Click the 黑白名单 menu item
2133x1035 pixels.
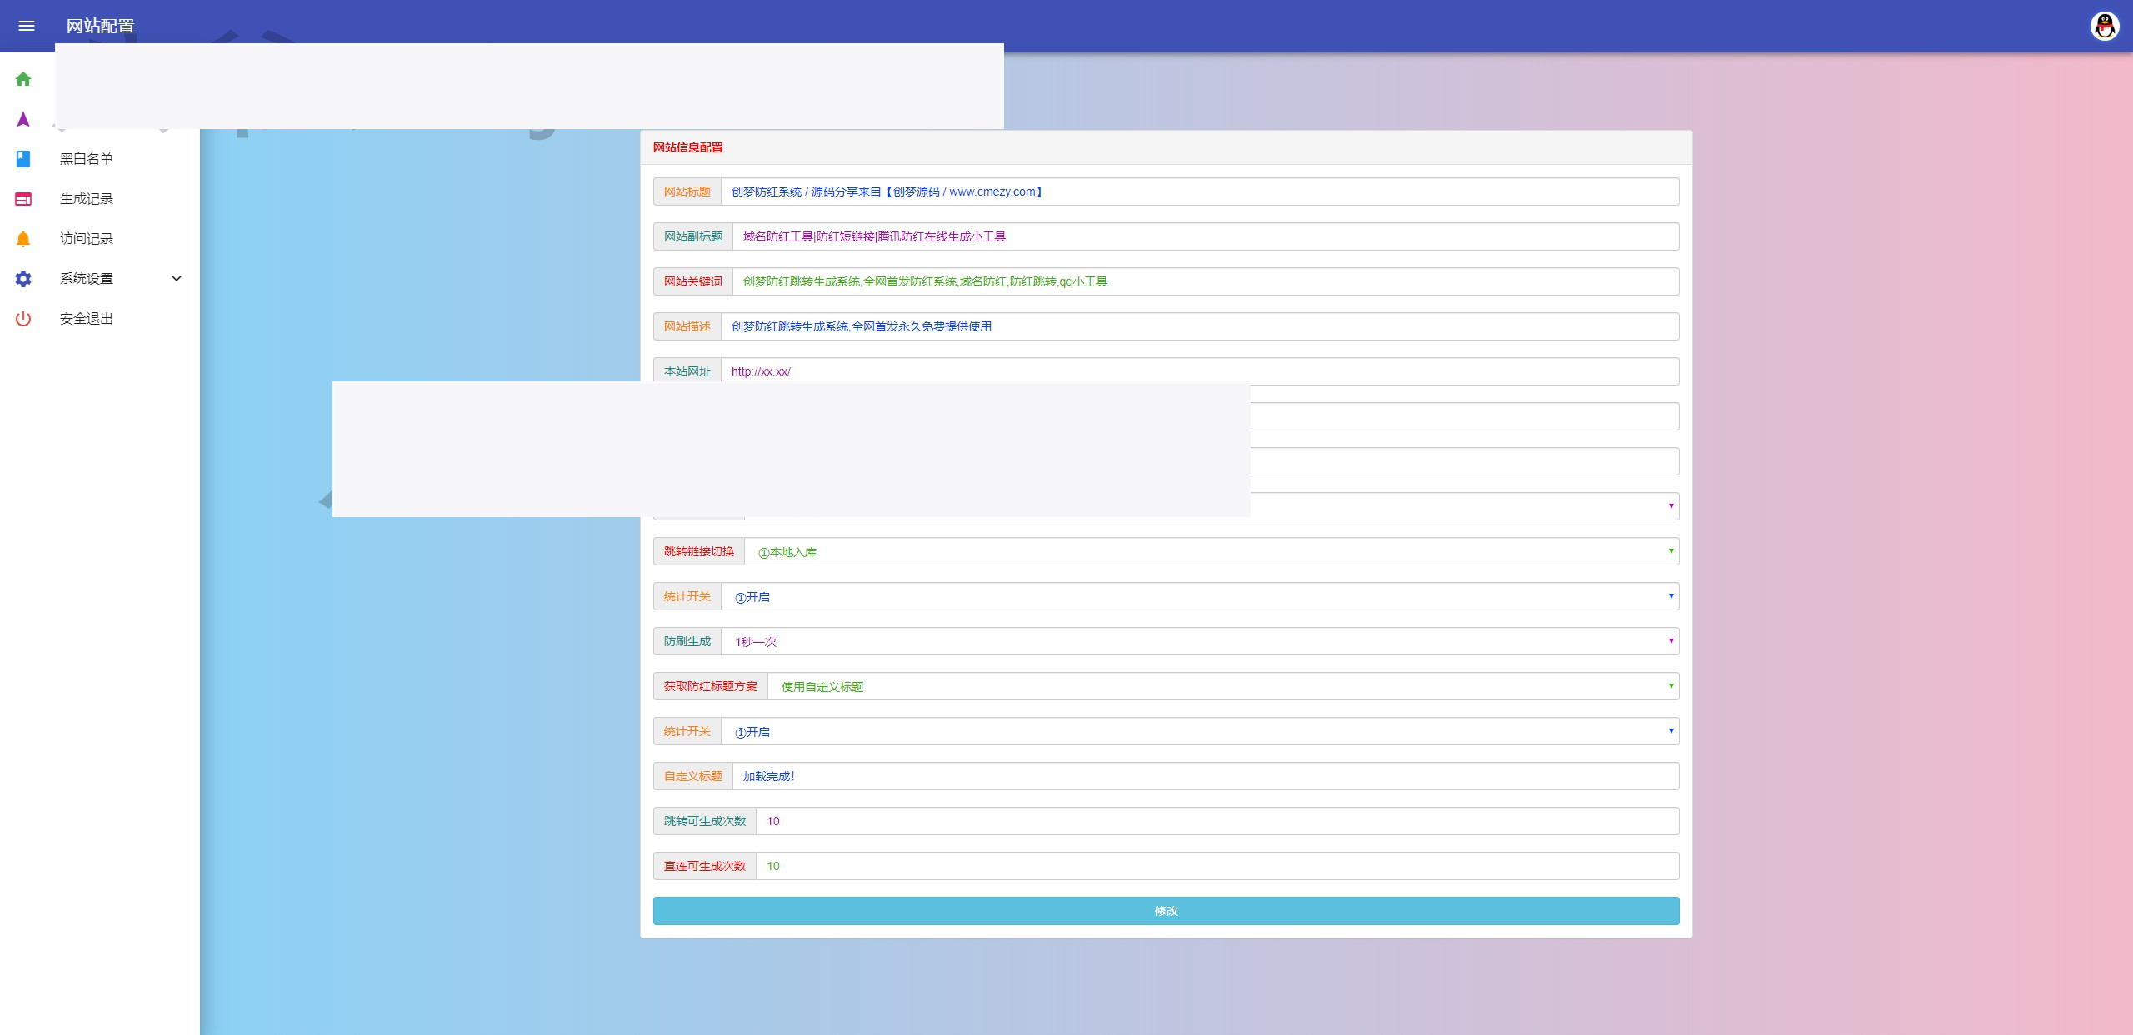pyautogui.click(x=84, y=159)
